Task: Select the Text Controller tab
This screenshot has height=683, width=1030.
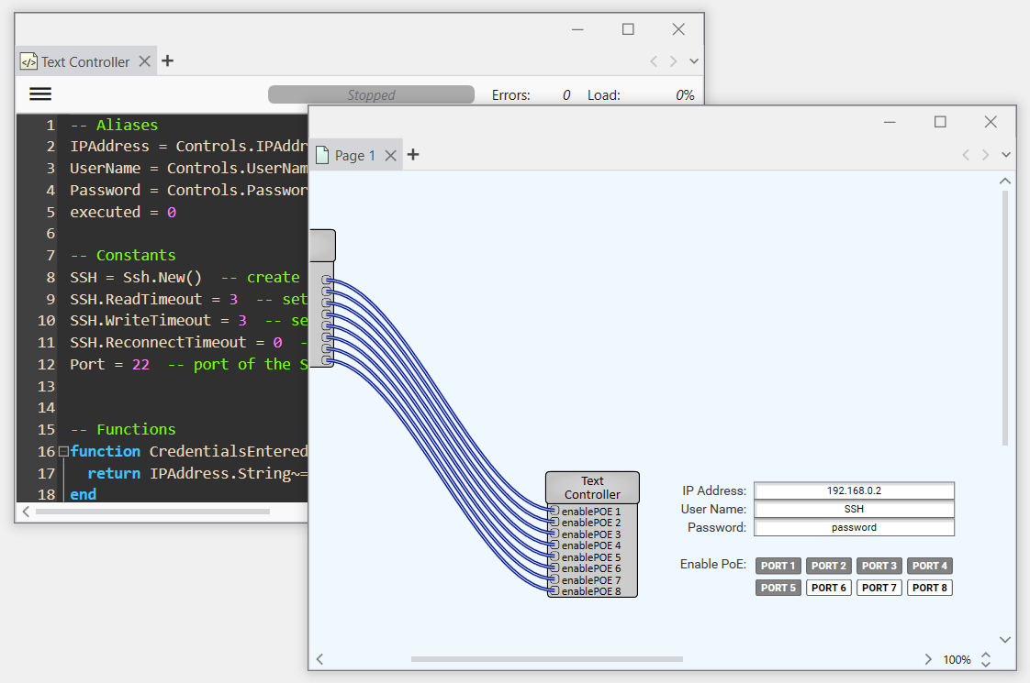Action: click(86, 61)
